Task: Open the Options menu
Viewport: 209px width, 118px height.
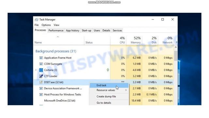Action: click(46, 25)
